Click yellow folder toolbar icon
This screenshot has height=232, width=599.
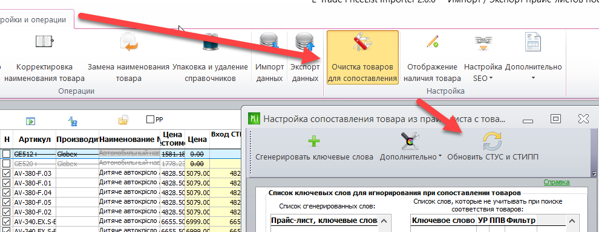(123, 121)
